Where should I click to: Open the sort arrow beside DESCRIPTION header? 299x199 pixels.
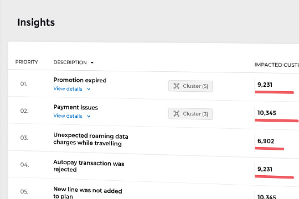[x=92, y=63]
